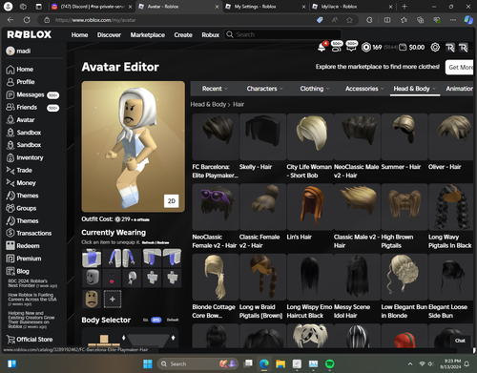Screen dimensions: 477x373
Task: Open the Windows Start menu
Action: (148, 363)
